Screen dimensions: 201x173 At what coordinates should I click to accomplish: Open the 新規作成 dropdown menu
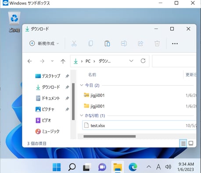(44, 43)
